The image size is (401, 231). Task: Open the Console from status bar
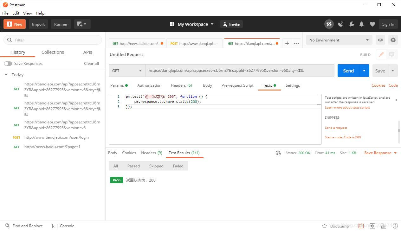pyautogui.click(x=63, y=226)
